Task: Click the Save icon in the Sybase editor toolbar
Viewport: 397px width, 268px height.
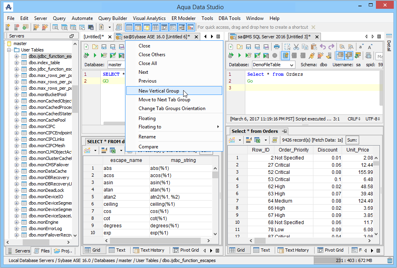Action: pyautogui.click(x=104, y=47)
